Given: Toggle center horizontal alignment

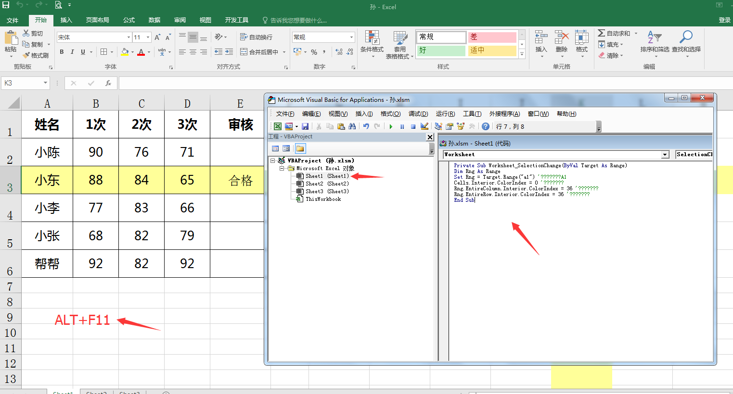Looking at the screenshot, I should click(x=193, y=52).
